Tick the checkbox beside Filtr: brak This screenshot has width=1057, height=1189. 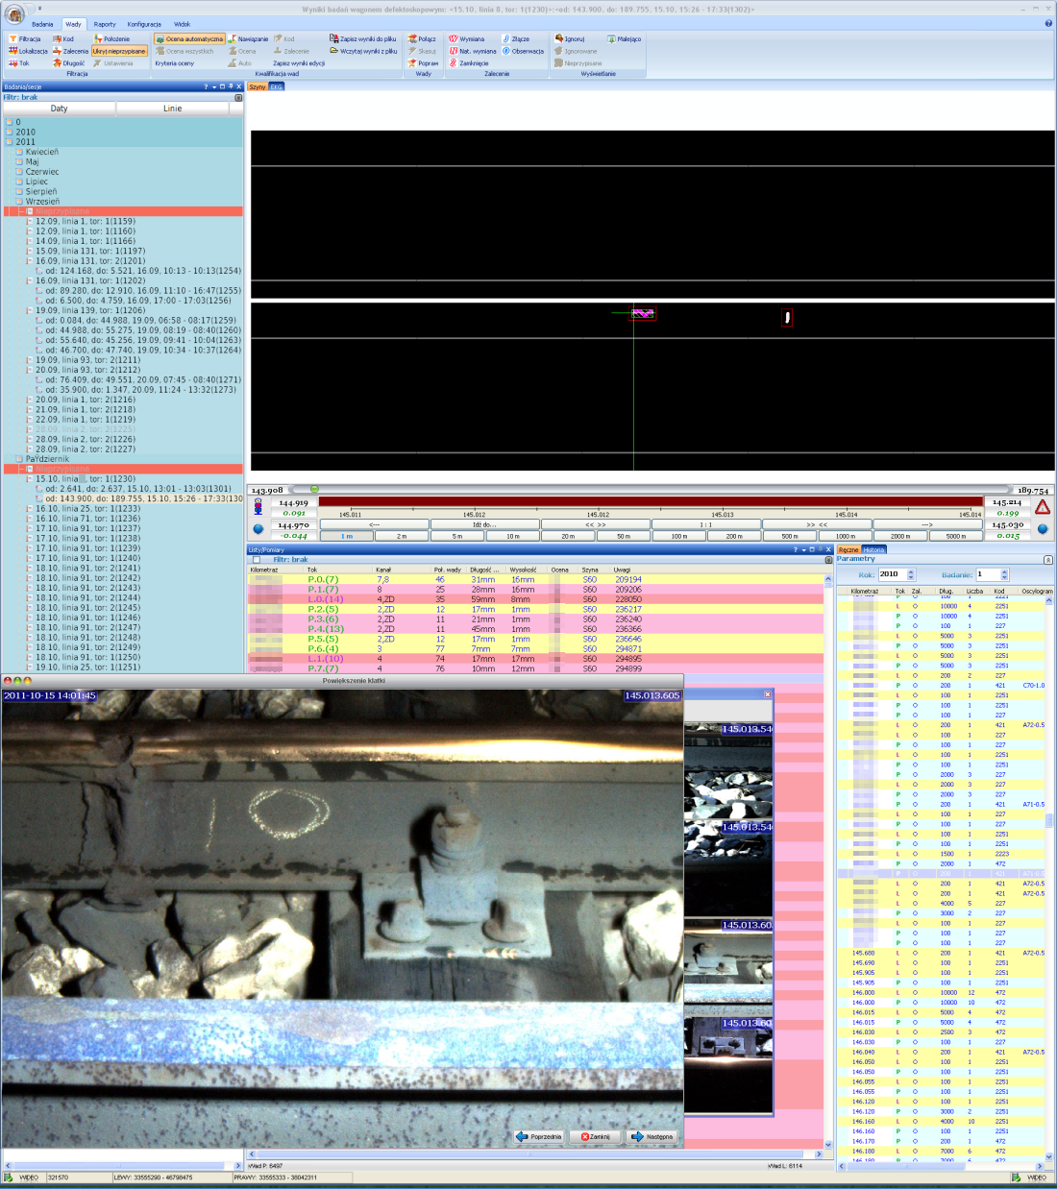click(256, 559)
